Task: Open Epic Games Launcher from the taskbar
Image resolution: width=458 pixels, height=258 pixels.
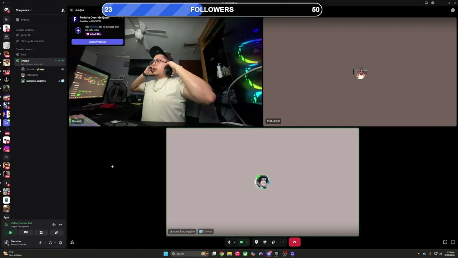Action: [277, 254]
